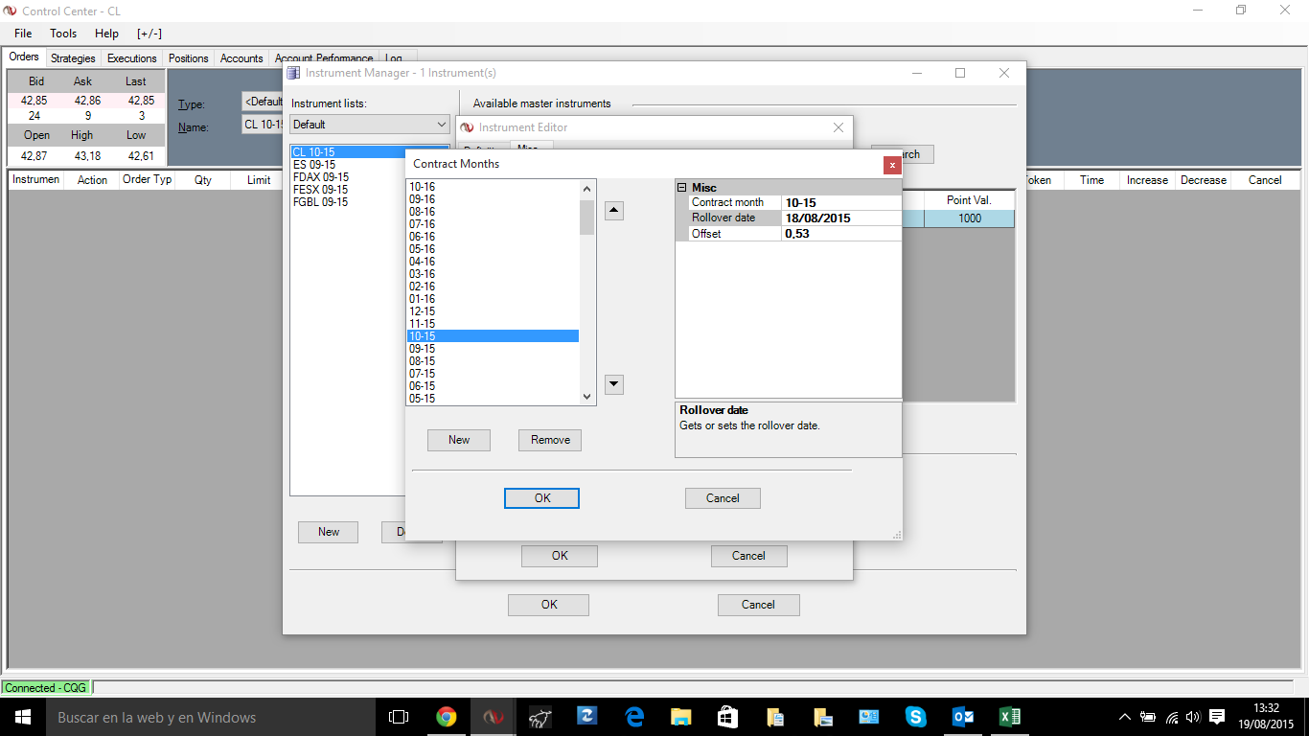This screenshot has height=736, width=1309.
Task: Switch to the Accounts tab
Action: [x=241, y=58]
